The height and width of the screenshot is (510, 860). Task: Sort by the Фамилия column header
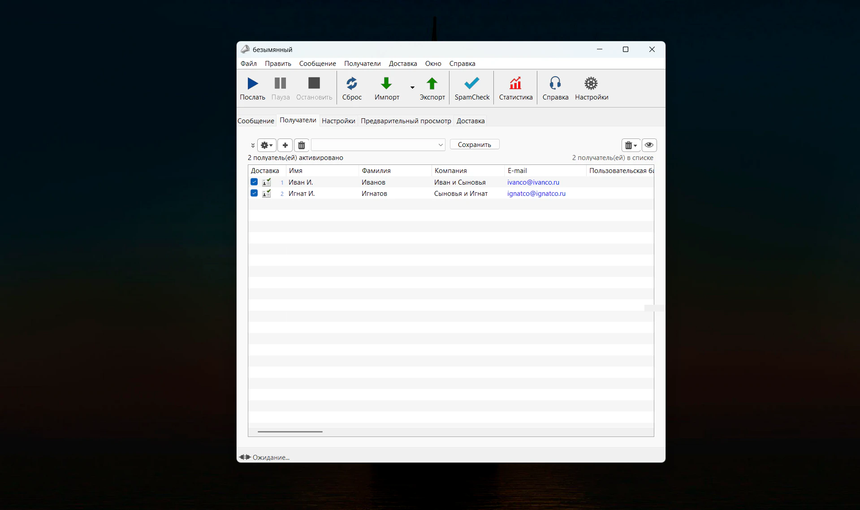[395, 171]
